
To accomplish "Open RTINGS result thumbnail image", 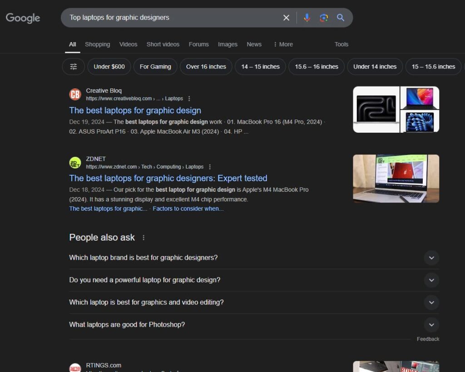I will 396,367.
